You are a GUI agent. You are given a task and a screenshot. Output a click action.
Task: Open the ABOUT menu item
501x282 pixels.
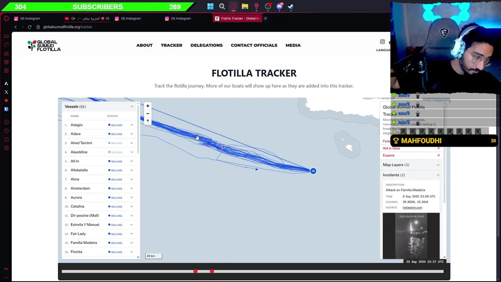(144, 45)
